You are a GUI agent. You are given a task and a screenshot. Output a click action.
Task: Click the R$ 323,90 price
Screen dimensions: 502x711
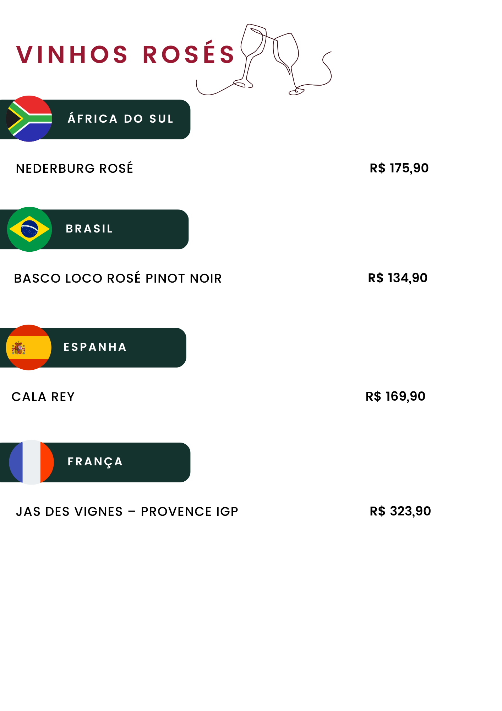(x=400, y=511)
